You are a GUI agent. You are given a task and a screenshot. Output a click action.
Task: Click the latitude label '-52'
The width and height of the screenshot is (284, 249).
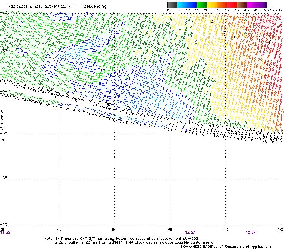(3, 51)
